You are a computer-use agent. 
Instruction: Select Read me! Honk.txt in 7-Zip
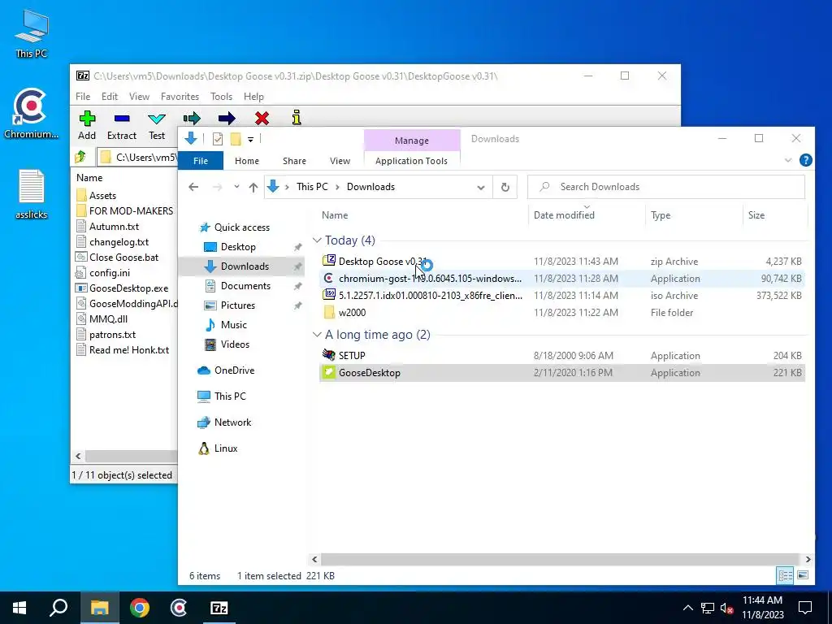[x=123, y=350]
